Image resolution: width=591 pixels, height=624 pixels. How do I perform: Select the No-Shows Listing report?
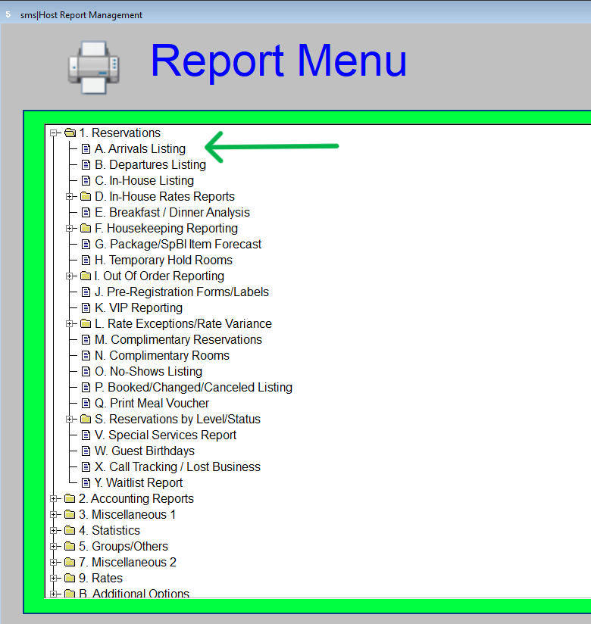tap(149, 372)
